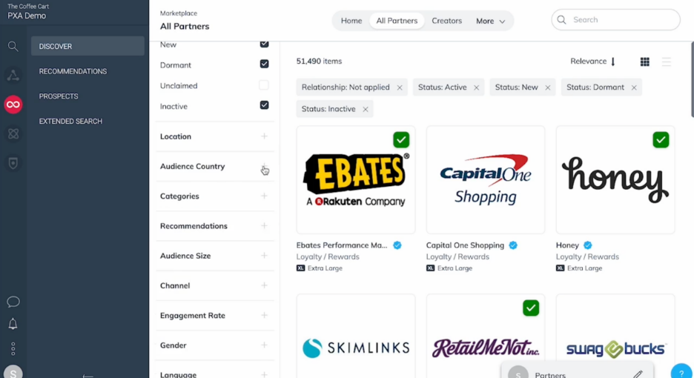
Task: Open the chat bubble messages icon
Action: (x=13, y=302)
